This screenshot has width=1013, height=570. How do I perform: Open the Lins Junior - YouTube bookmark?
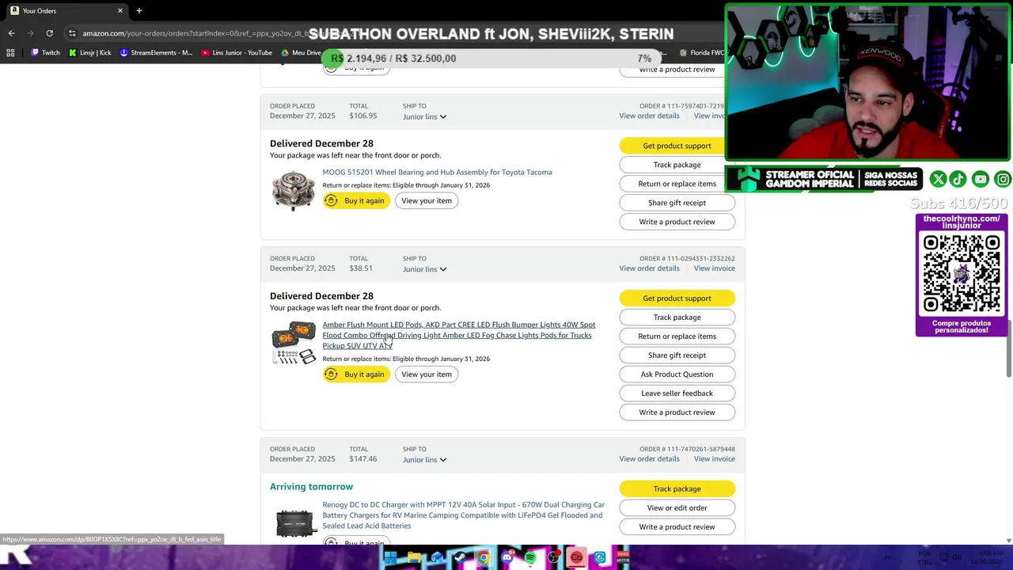[237, 53]
